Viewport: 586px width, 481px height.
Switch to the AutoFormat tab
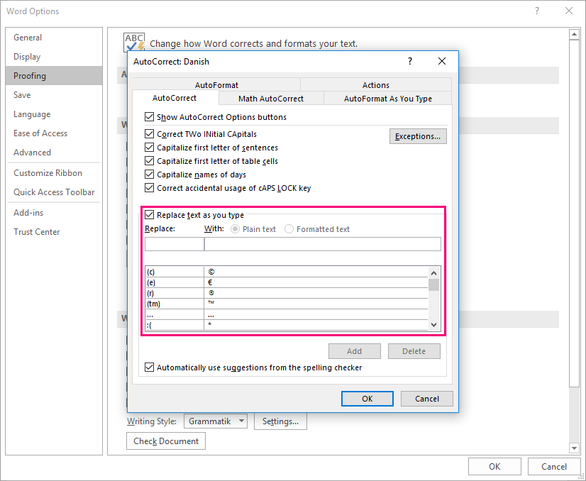216,85
